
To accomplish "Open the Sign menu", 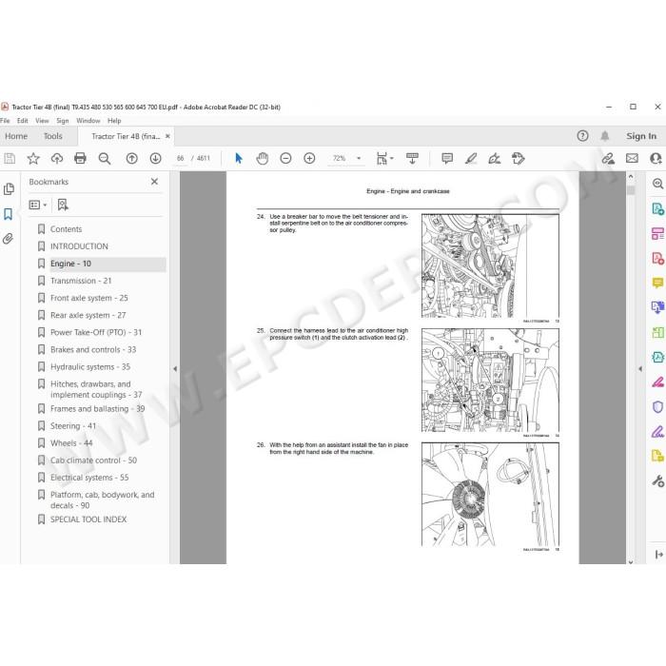I will point(63,121).
